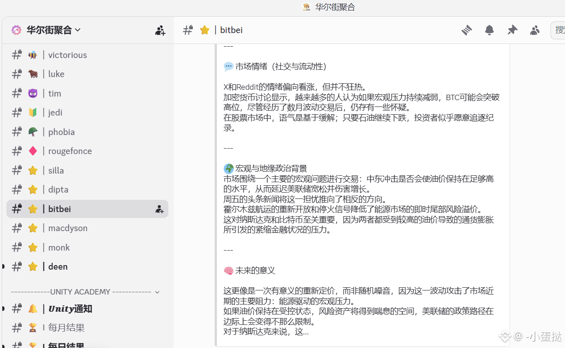Open the victorious channel
The image size is (565, 348).
[x=87, y=55]
